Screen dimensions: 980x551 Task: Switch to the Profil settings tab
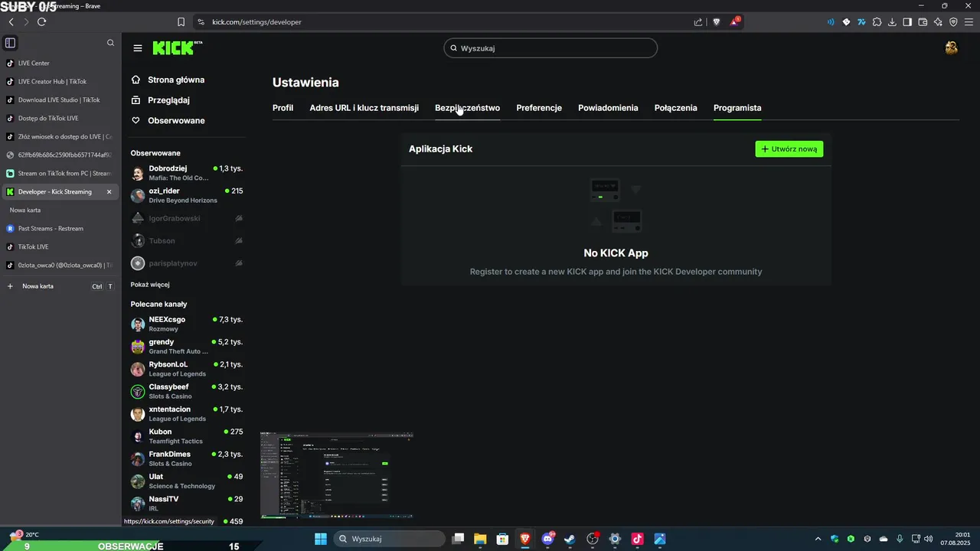[x=283, y=108]
